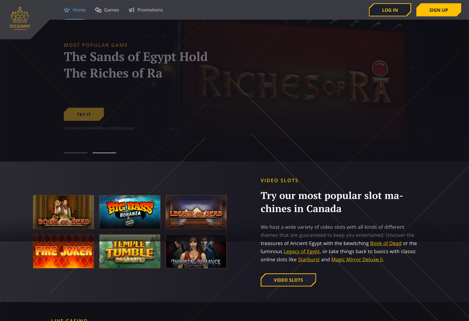Click the yellow SIGN UP button

[439, 10]
